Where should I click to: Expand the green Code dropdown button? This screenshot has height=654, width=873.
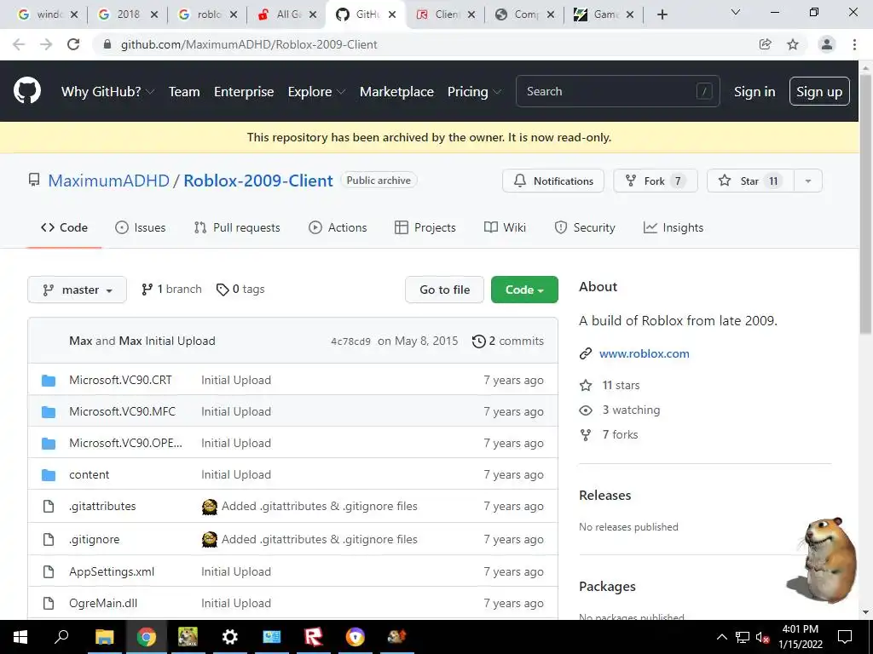click(x=524, y=290)
